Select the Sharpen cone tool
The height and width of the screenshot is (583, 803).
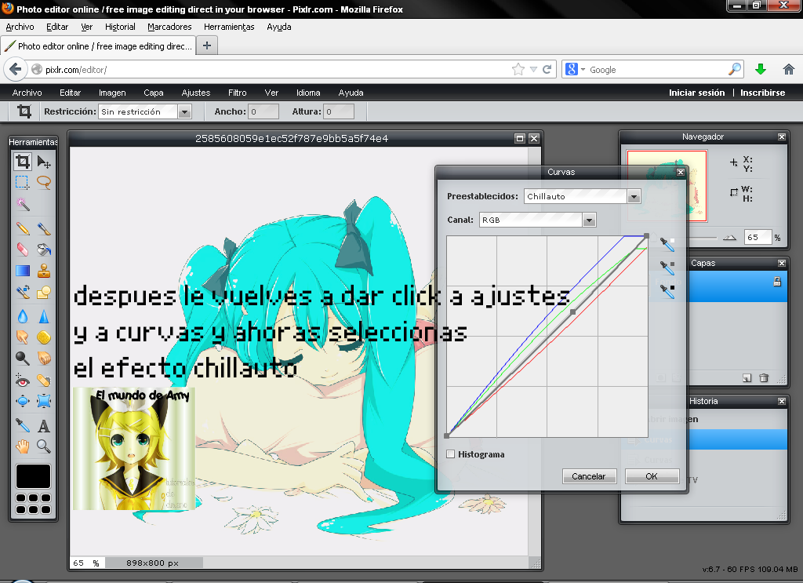pyautogui.click(x=44, y=316)
